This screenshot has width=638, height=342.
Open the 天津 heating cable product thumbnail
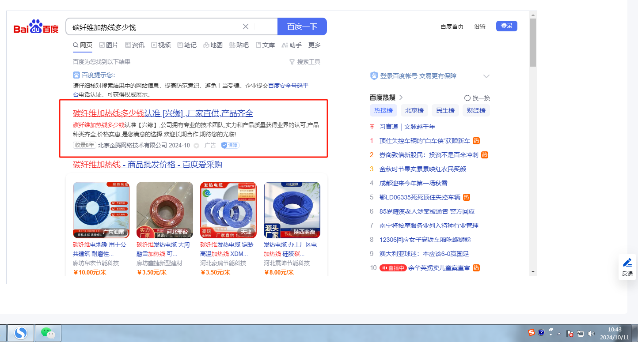[x=228, y=210]
